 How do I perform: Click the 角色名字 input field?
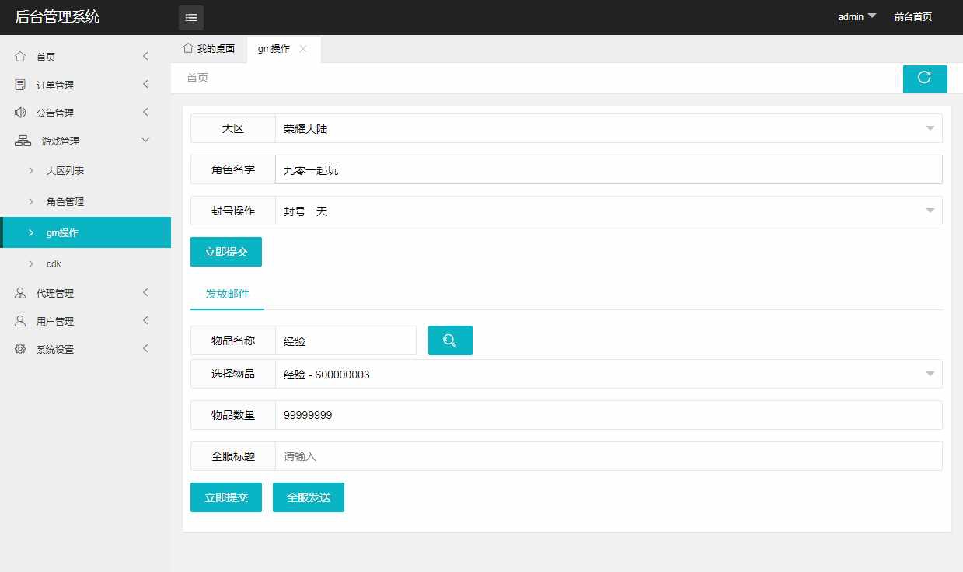pos(609,169)
